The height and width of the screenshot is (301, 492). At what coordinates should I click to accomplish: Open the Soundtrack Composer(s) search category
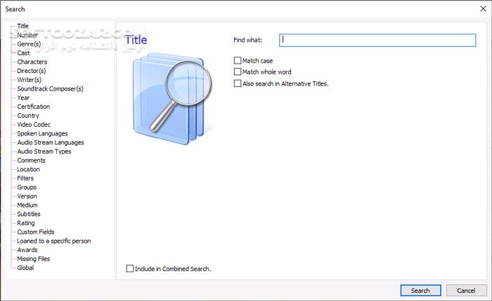tap(50, 88)
